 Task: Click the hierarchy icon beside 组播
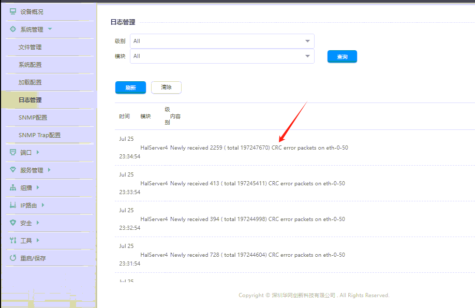(x=13, y=188)
